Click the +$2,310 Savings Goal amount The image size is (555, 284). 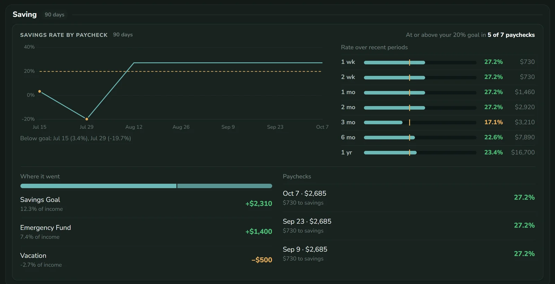point(259,203)
